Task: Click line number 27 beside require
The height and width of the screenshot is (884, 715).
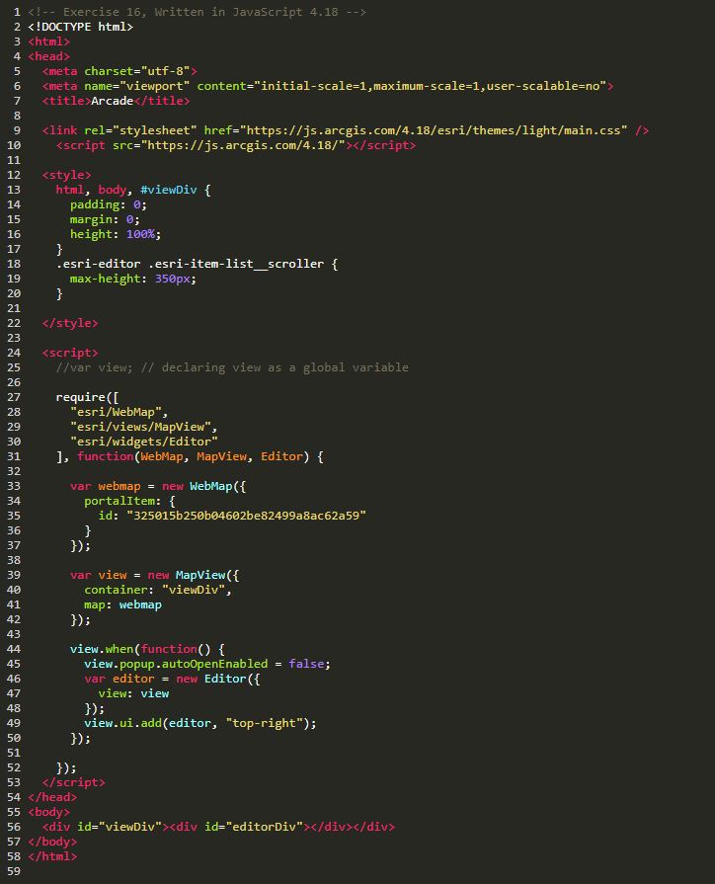Action: click(x=13, y=397)
